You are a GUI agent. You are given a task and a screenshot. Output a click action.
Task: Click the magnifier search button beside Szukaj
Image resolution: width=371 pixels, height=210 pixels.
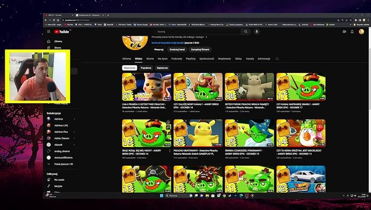pyautogui.click(x=246, y=32)
